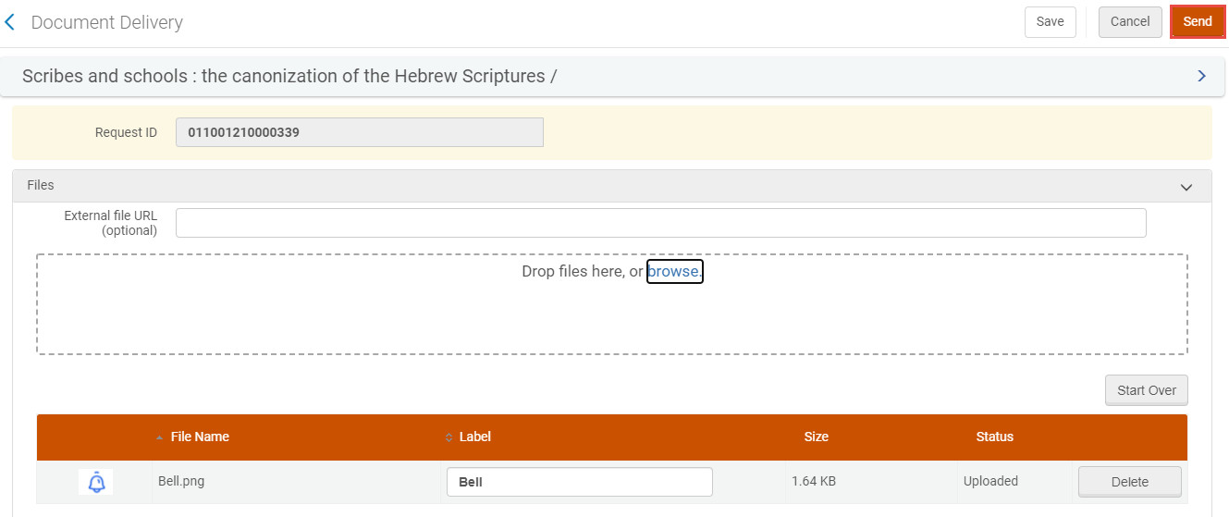Click the File Name sort arrow icon
This screenshot has height=517, width=1229.
click(x=161, y=437)
